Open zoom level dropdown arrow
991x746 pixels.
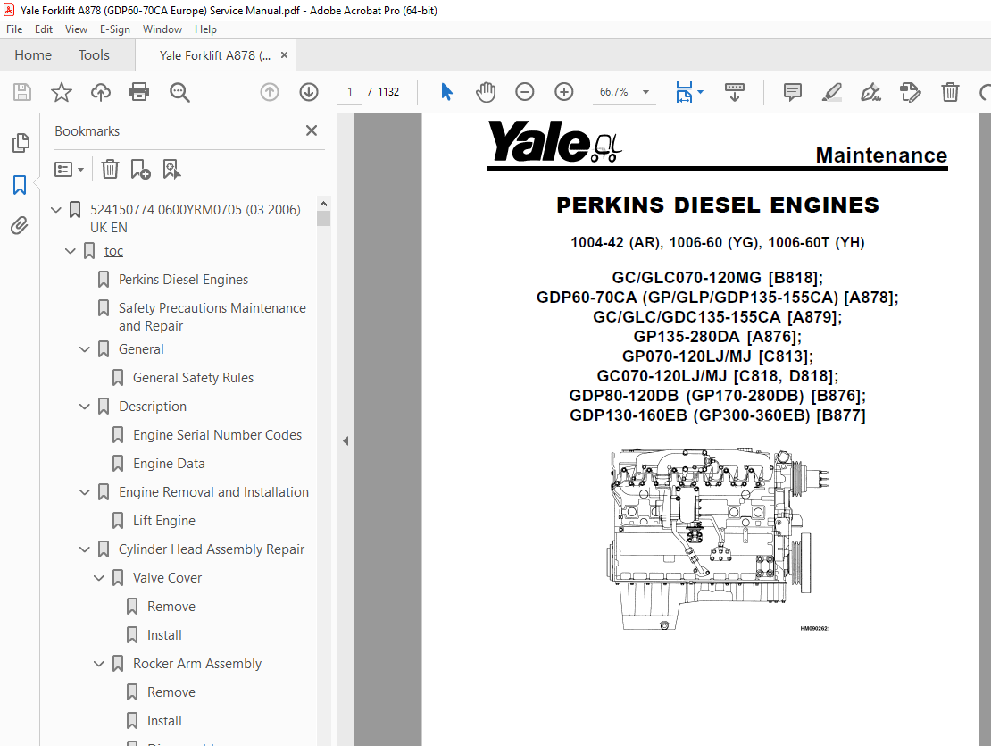point(645,92)
